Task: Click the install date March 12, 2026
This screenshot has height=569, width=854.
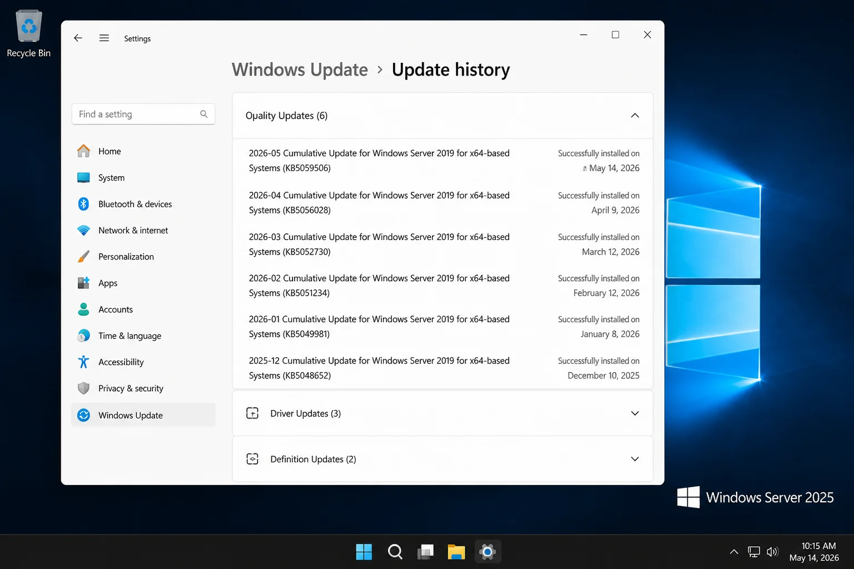Action: pyautogui.click(x=610, y=252)
